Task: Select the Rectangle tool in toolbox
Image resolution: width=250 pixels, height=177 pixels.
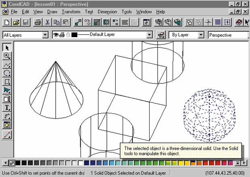Action: (x=7, y=81)
